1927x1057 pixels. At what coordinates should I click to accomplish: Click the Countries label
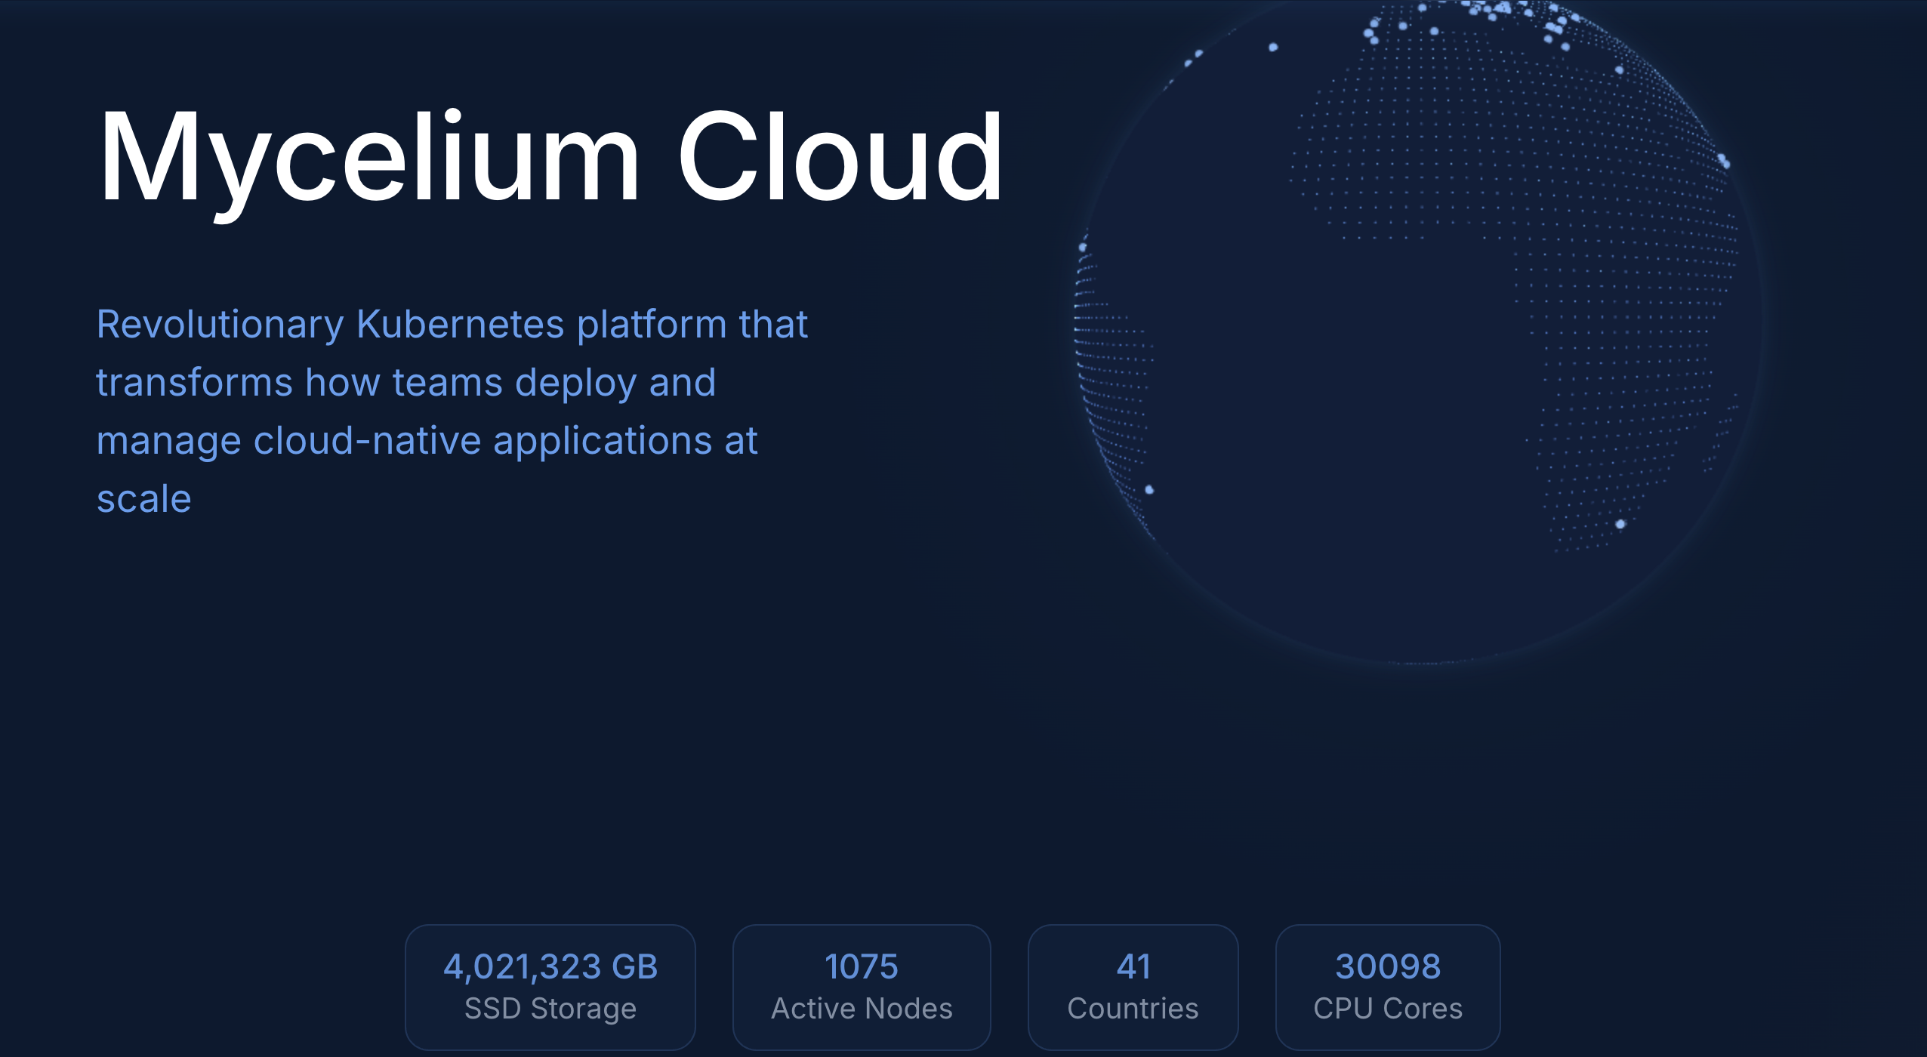point(1133,1009)
